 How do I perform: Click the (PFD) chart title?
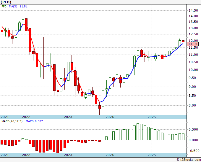[x=6, y=2]
